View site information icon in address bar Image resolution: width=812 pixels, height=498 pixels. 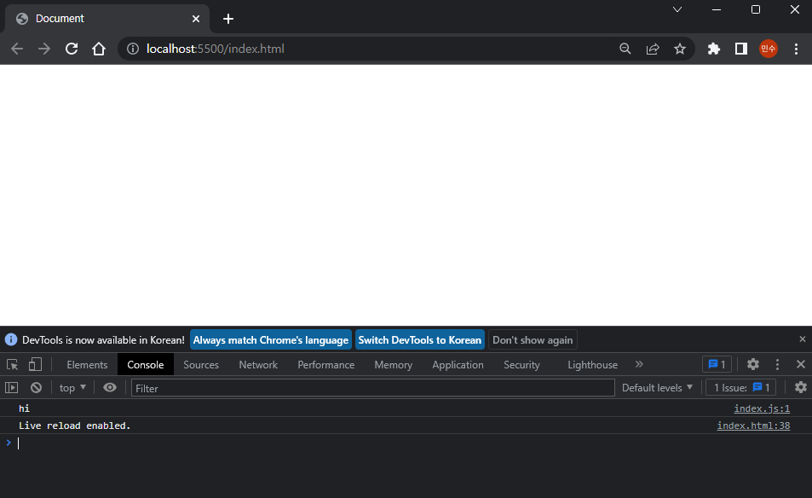pyautogui.click(x=133, y=49)
